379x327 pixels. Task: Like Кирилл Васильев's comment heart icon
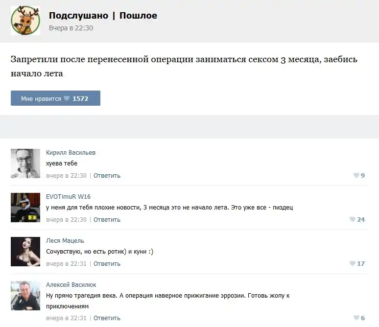[356, 176]
